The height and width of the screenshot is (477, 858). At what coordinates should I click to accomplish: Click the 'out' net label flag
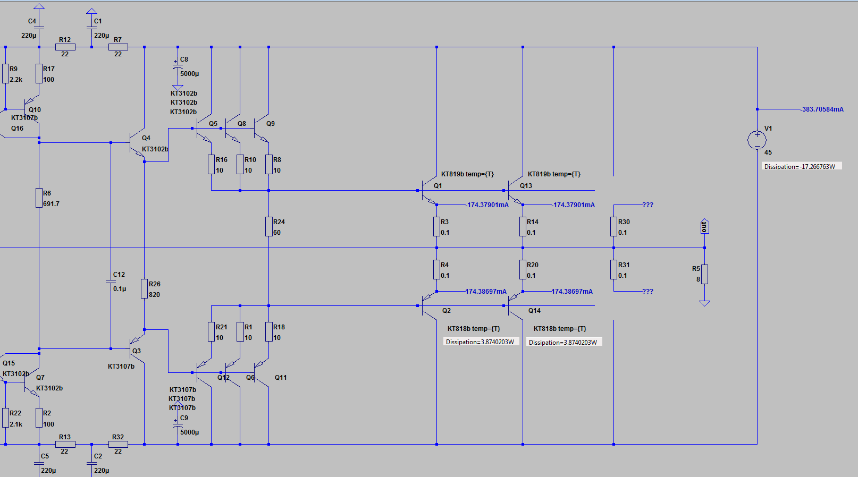coord(704,226)
